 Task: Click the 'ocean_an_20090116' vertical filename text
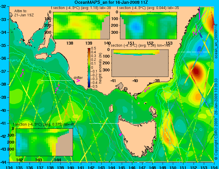[x=216, y=41]
